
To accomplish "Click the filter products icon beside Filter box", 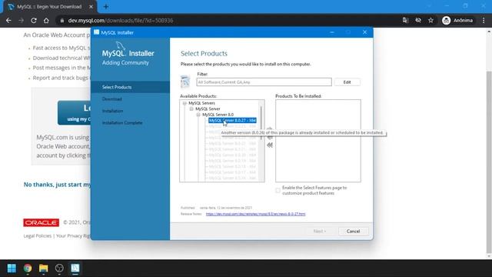I will (x=185, y=82).
